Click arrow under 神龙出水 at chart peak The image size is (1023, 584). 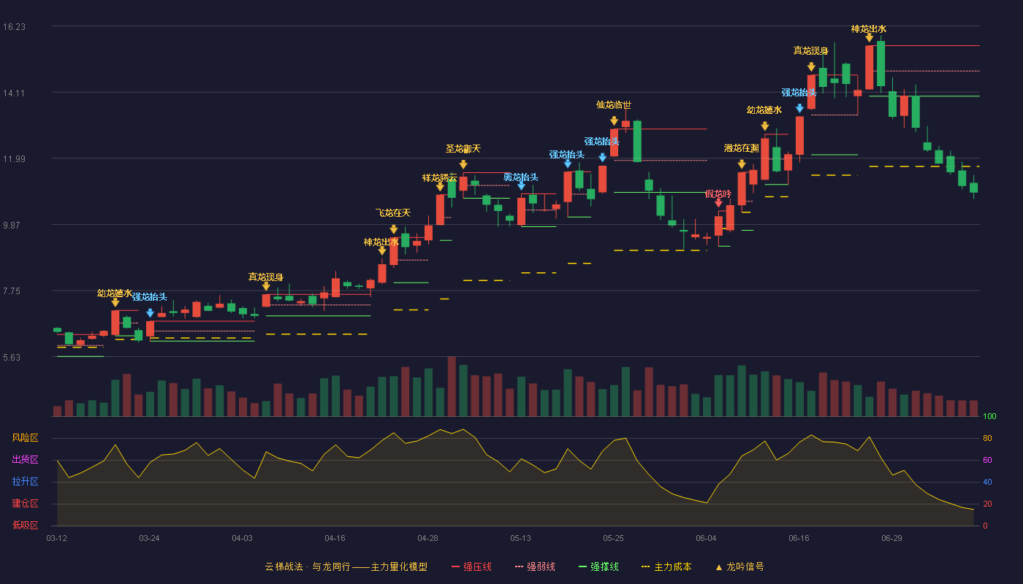point(869,37)
